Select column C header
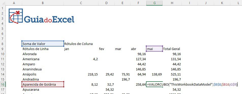The width and height of the screenshot is (242, 94). click(x=81, y=3)
